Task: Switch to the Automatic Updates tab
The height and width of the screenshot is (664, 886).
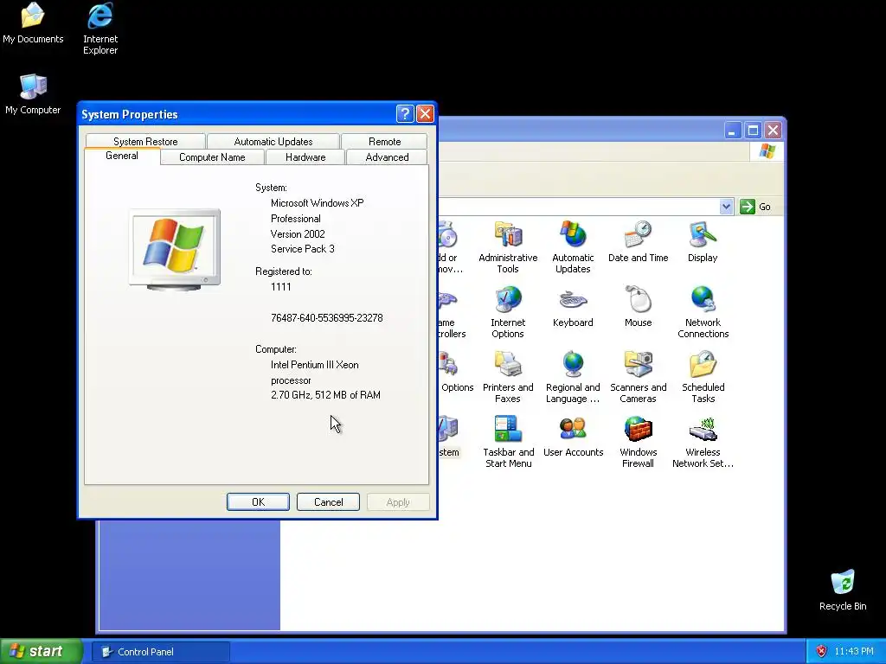Action: click(273, 141)
